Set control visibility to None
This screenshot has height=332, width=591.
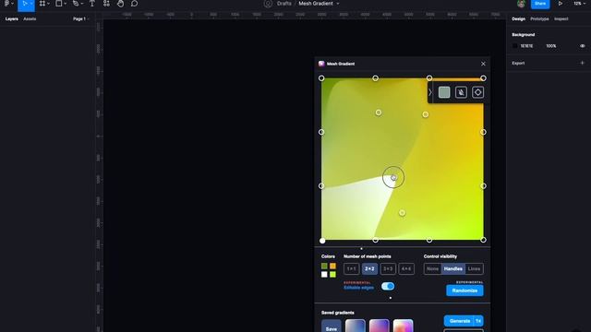(x=432, y=268)
